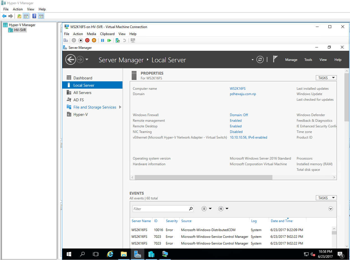Sort events by Date and Time header
The width and height of the screenshot is (350, 260).
(282, 221)
